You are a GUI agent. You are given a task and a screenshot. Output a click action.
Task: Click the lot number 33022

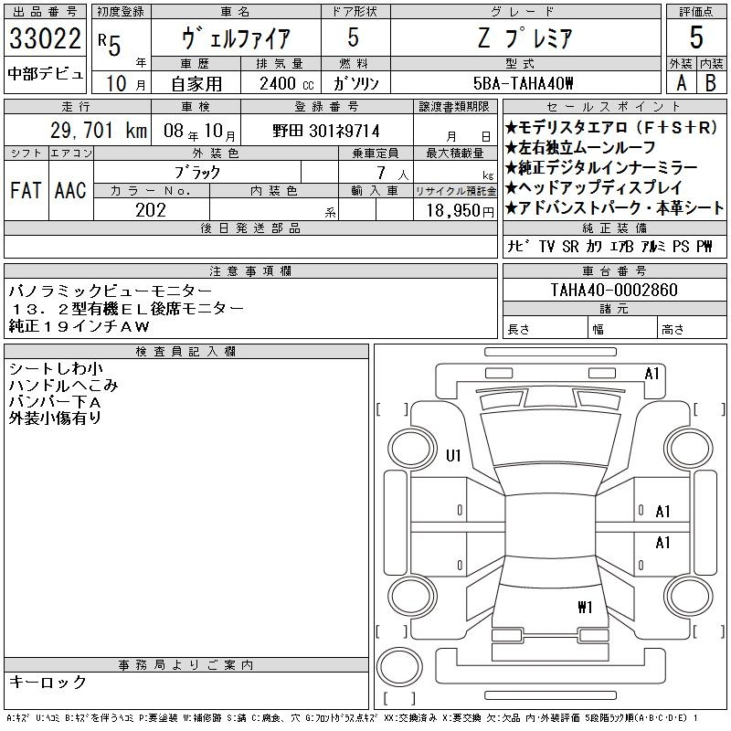pyautogui.click(x=45, y=40)
